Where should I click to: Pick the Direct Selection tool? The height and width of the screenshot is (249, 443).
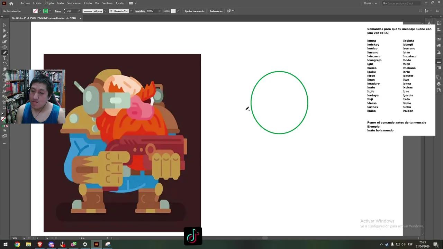[x=4, y=30]
